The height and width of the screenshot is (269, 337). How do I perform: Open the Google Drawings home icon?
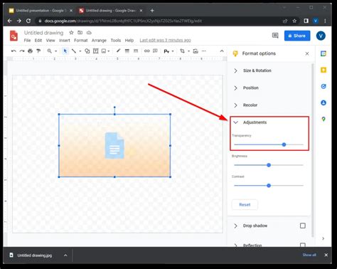click(14, 36)
